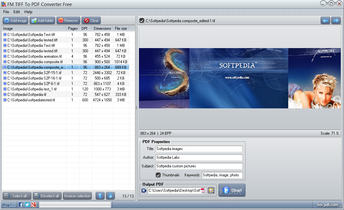Toggle checkbox for Softpedia animation.tif
The height and width of the screenshot is (210, 344).
(5, 56)
